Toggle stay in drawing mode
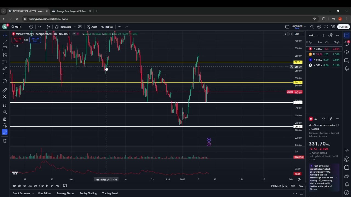 click(x=5, y=112)
